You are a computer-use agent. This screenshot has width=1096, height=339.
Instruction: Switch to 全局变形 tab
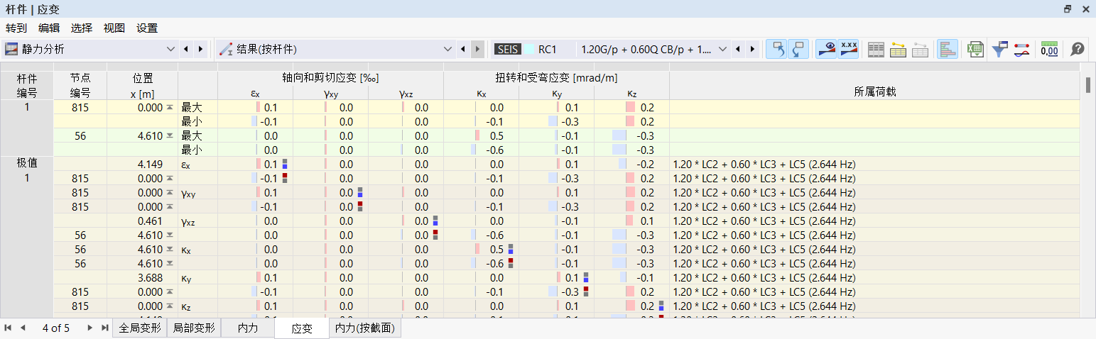[139, 328]
